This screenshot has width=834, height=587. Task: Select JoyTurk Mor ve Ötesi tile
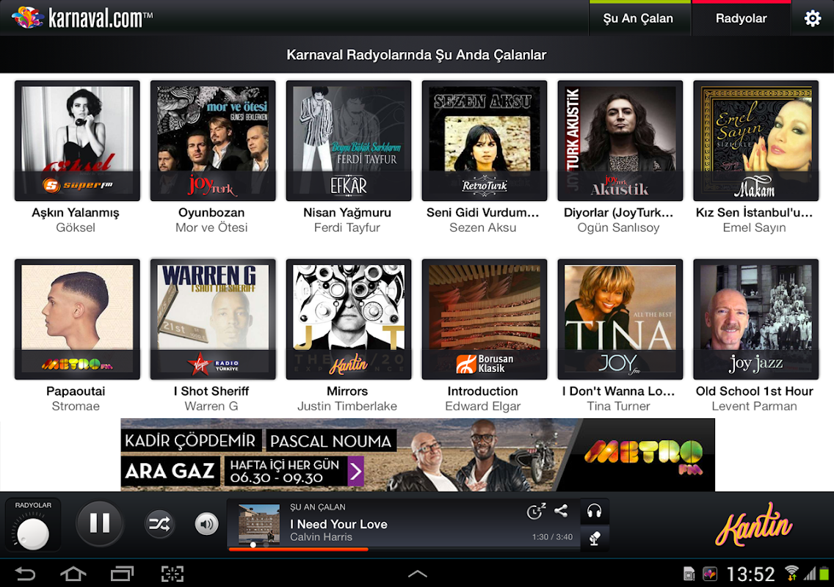tap(213, 141)
